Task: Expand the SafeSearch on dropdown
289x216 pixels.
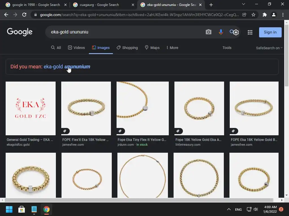Action: click(x=269, y=48)
